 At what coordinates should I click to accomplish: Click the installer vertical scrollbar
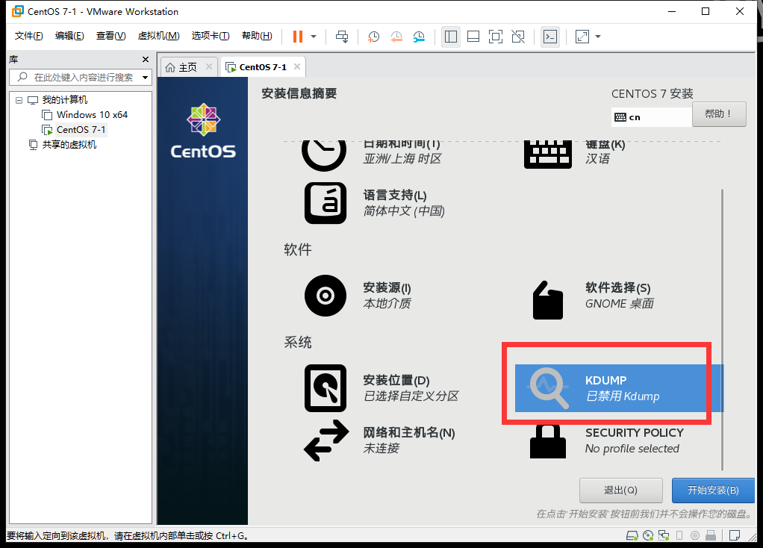pos(722,330)
